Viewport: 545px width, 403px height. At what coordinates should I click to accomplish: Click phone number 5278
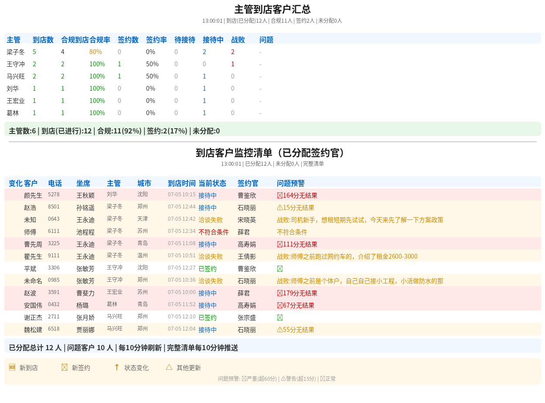click(54, 194)
